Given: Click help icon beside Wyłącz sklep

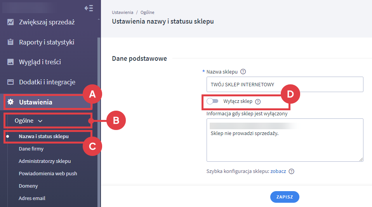Looking at the screenshot, I should coord(258,101).
